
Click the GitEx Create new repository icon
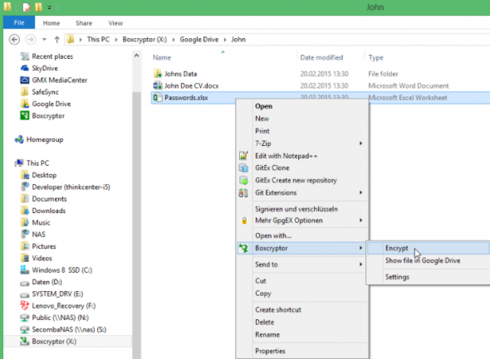point(243,180)
